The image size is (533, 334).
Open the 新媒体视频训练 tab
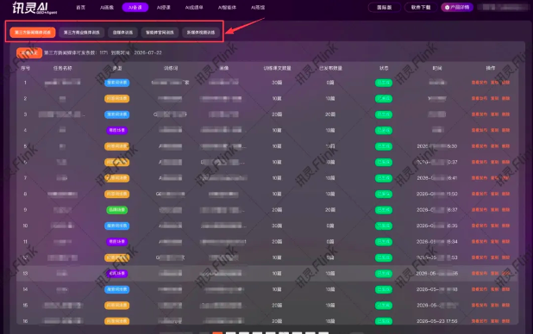tap(201, 32)
